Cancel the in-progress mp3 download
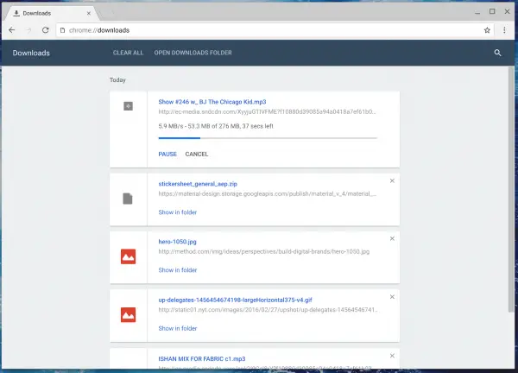The height and width of the screenshot is (373, 518). pyautogui.click(x=197, y=154)
